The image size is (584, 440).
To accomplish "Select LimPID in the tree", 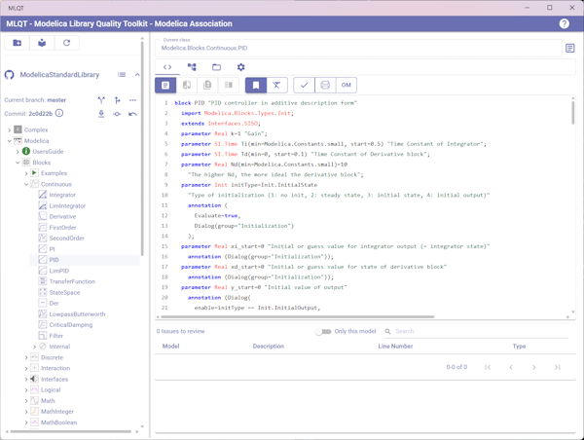I will [x=58, y=271].
